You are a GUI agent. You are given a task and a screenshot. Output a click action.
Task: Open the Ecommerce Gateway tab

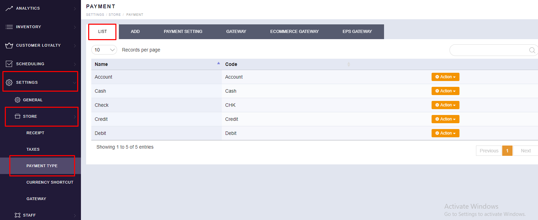tap(294, 32)
